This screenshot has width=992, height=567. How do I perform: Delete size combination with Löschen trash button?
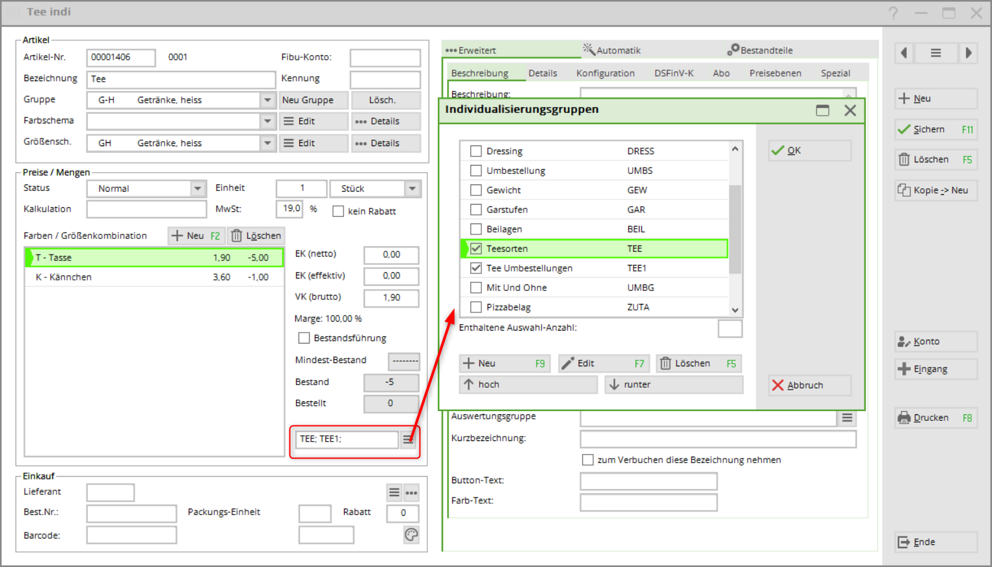click(x=256, y=236)
